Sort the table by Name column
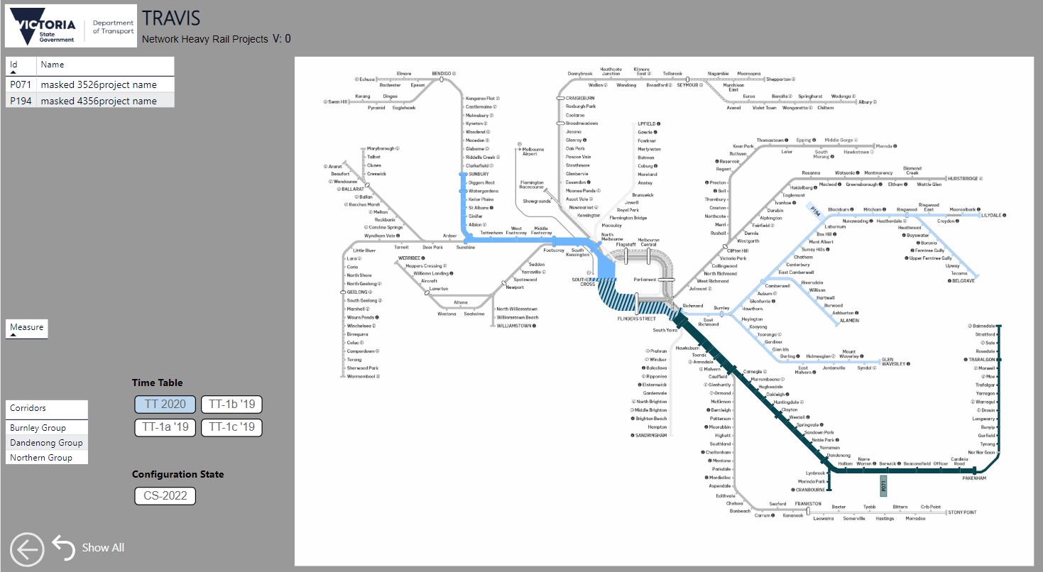This screenshot has width=1043, height=572. pos(53,65)
